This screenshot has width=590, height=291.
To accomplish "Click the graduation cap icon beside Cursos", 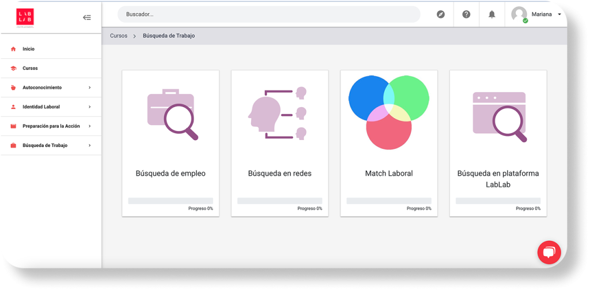I will point(13,69).
